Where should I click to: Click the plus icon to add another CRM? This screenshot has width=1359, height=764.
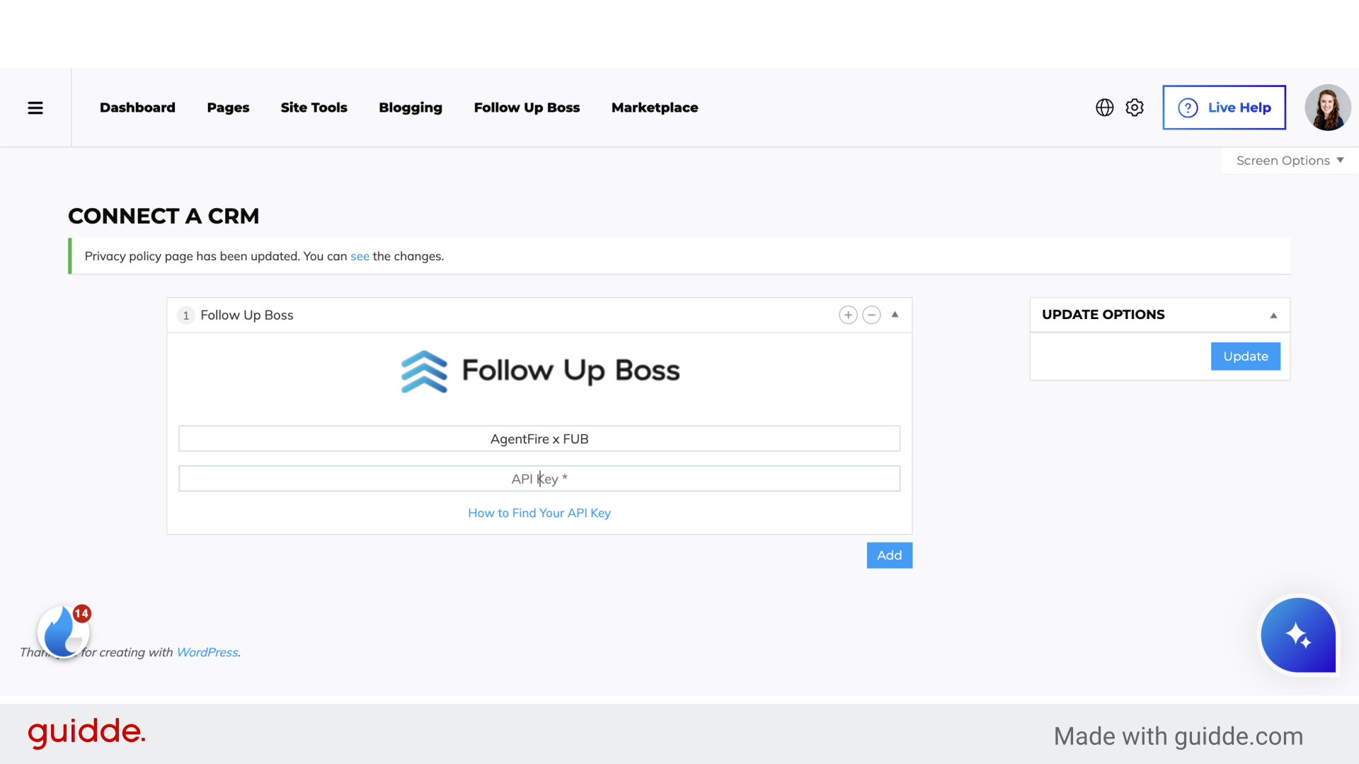[849, 315]
